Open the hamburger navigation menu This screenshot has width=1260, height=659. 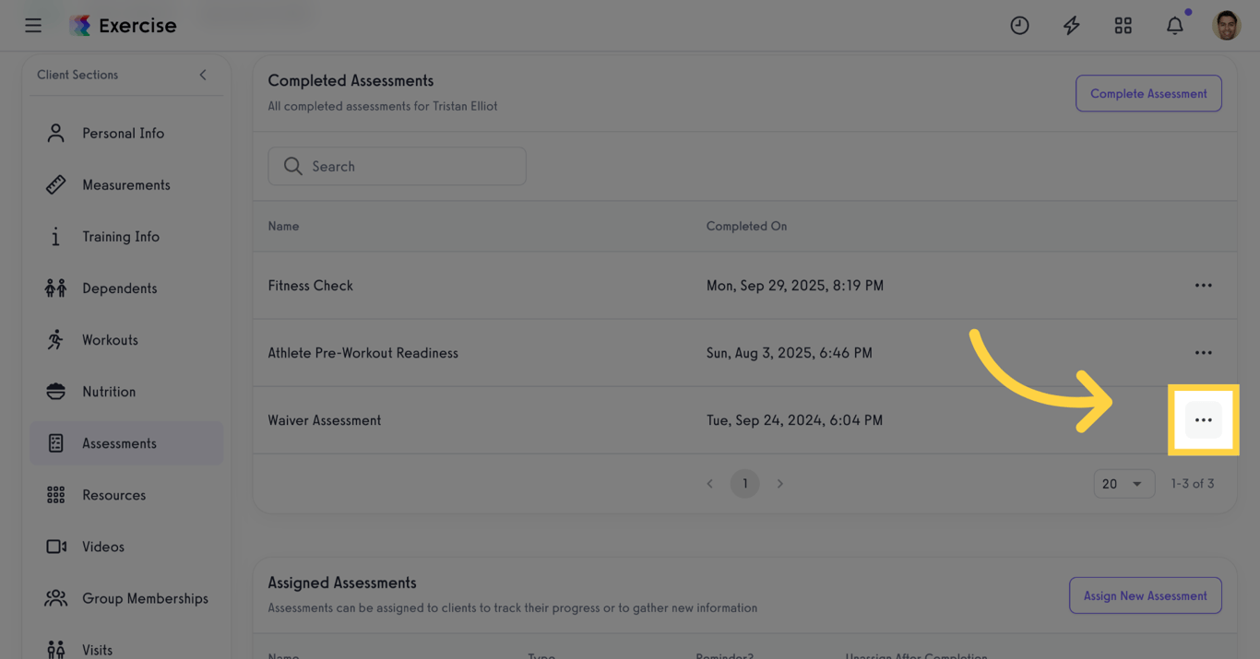(33, 26)
